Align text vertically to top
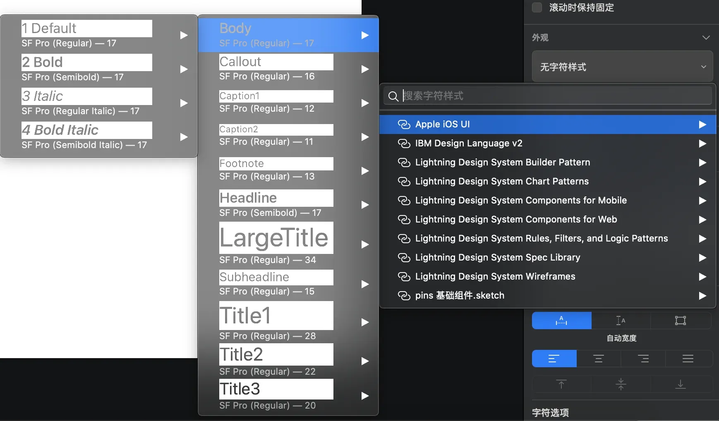 click(x=561, y=384)
